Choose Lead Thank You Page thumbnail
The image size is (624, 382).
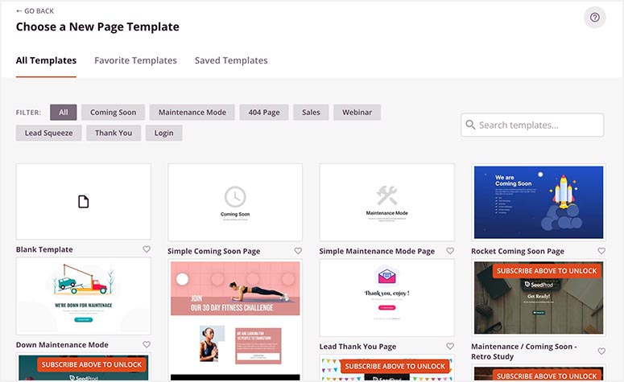coord(386,298)
